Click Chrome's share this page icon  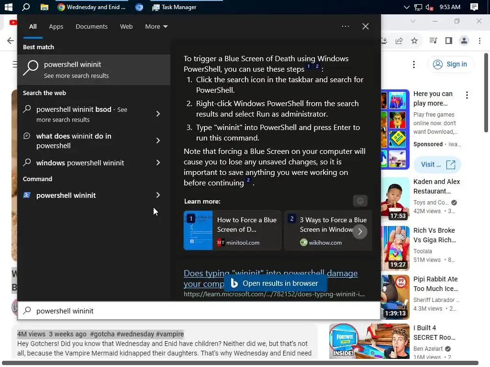[x=399, y=41]
